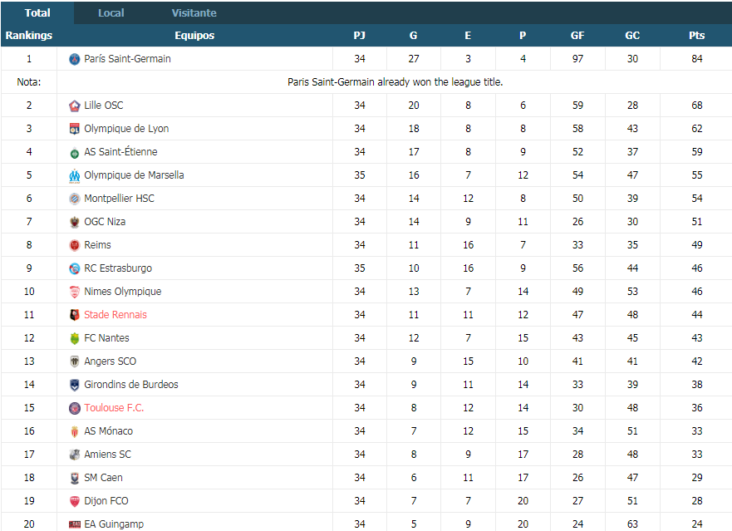Open Montpellier HSC team name
This screenshot has width=732, height=531.
119,199
